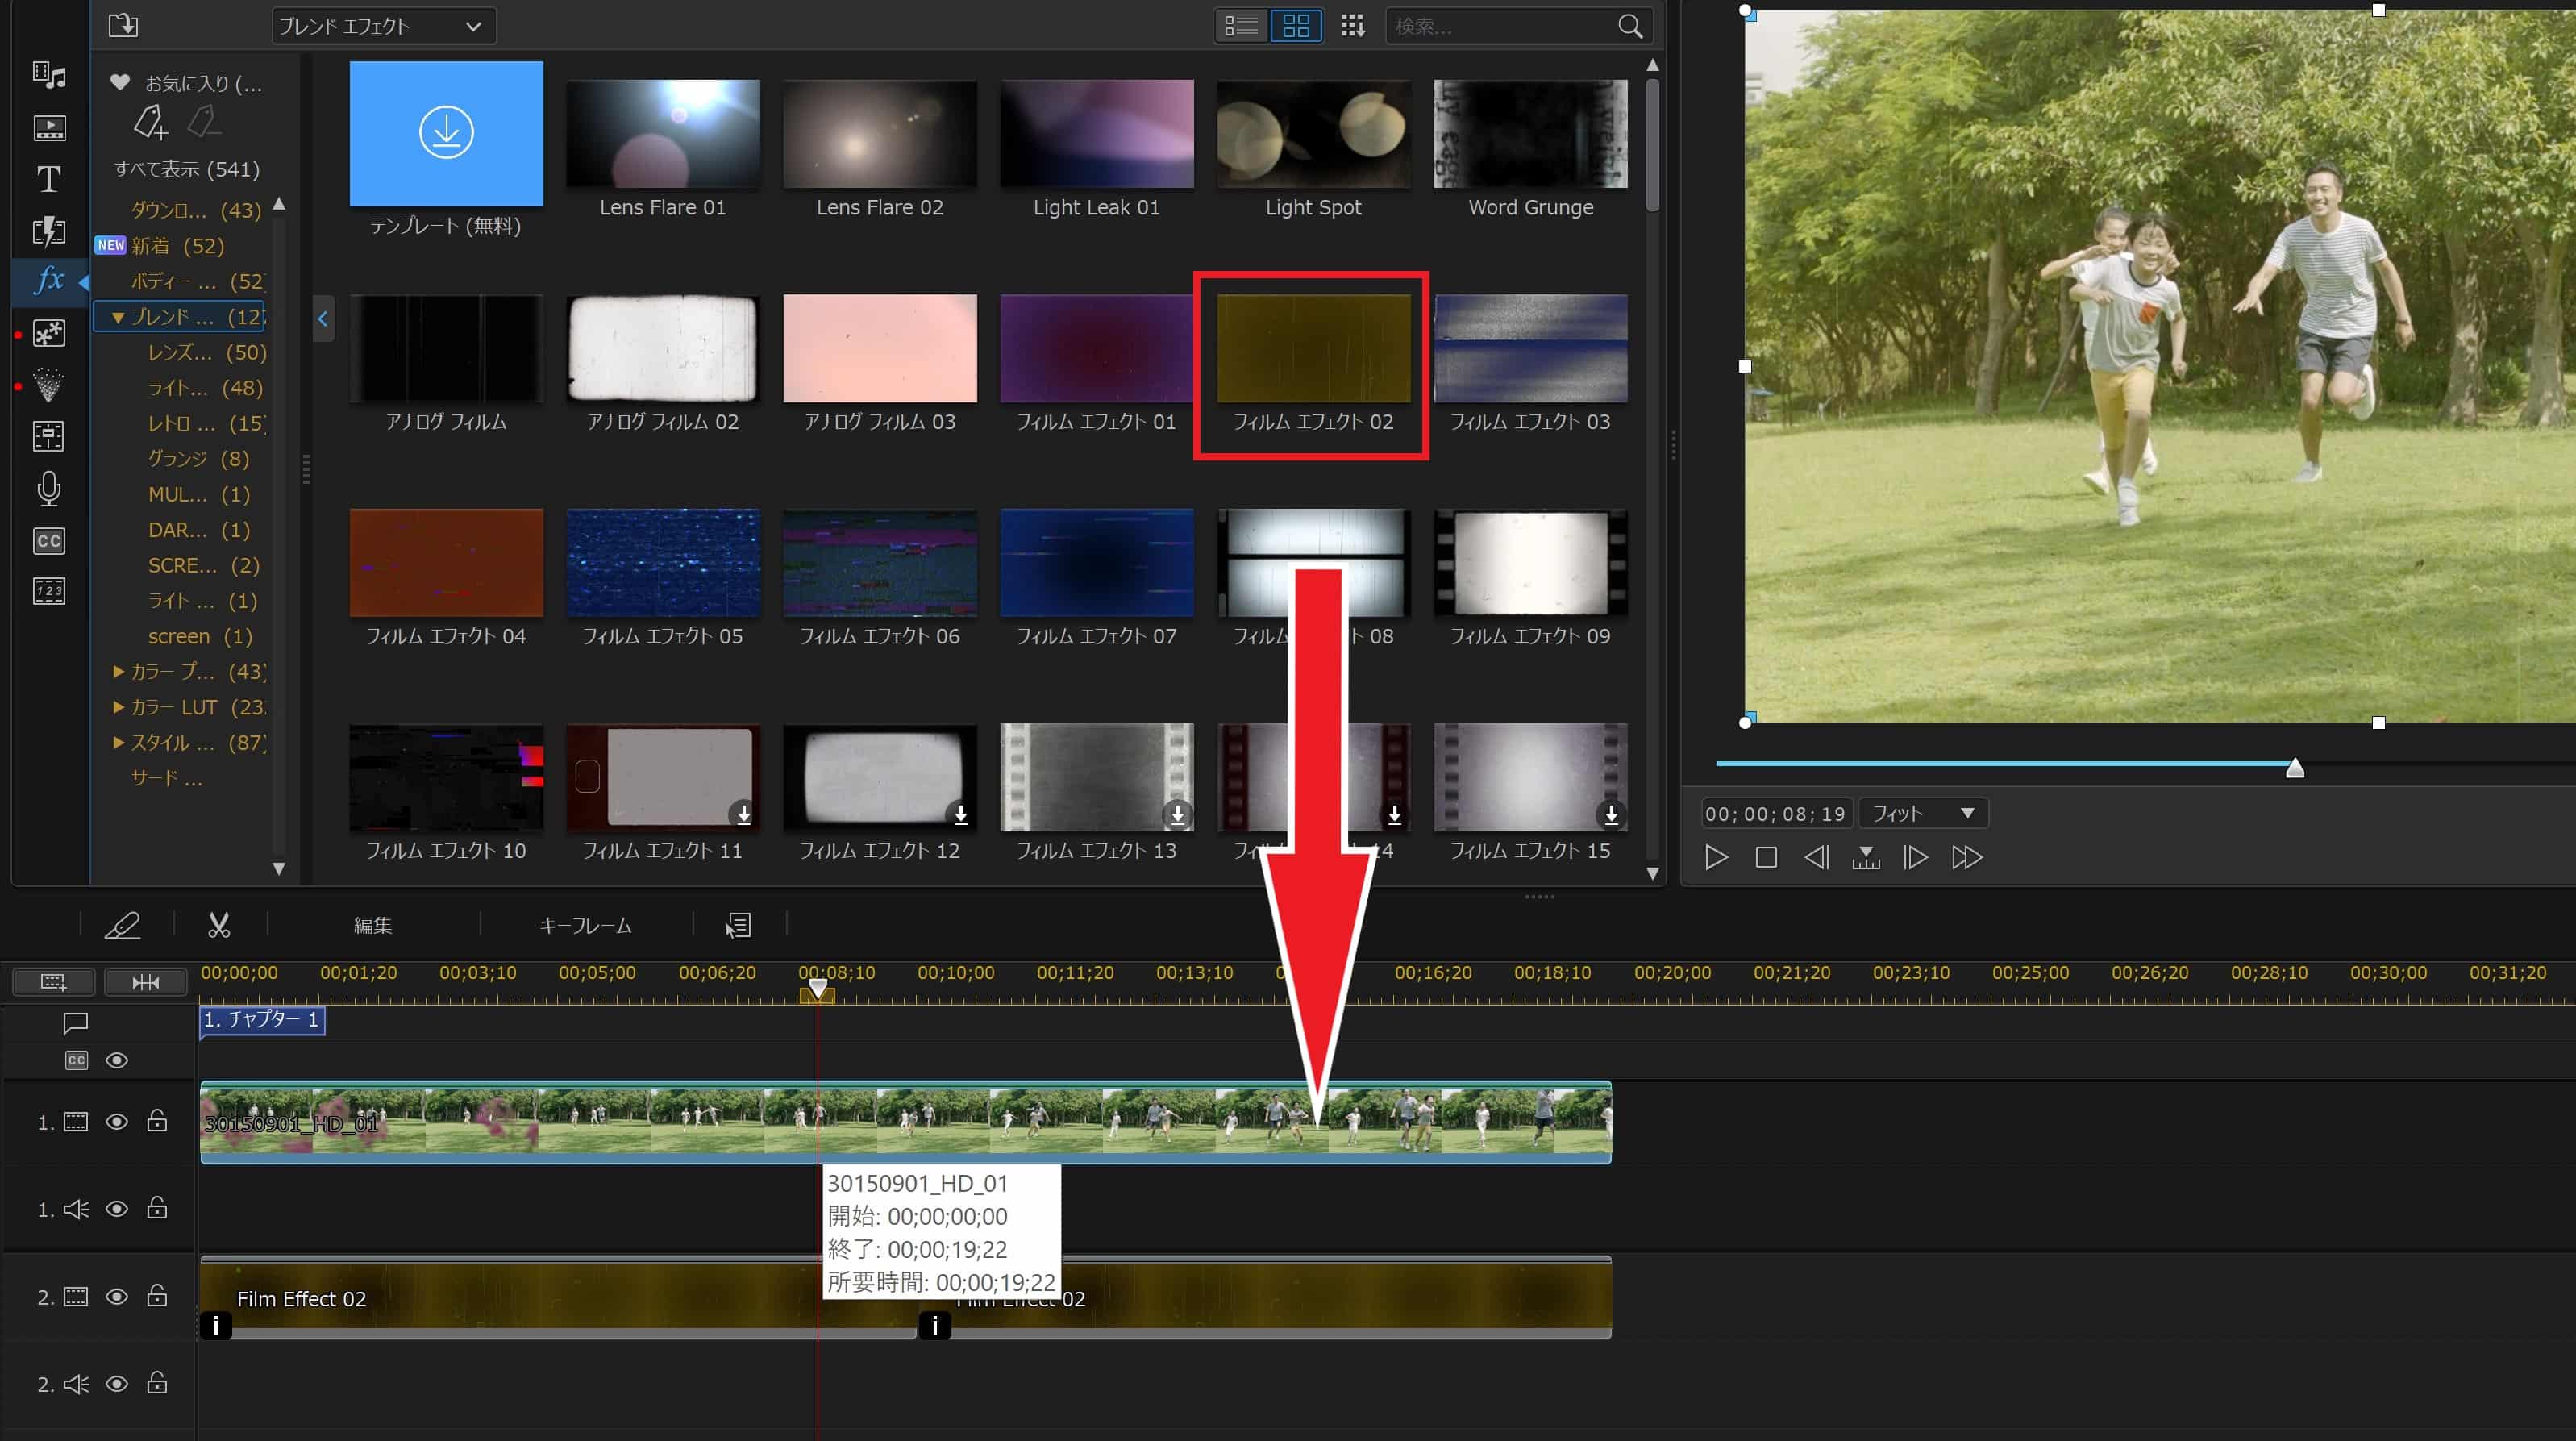The image size is (2576, 1441).
Task: Open the Voice-over recording microphone room
Action: tap(48, 489)
